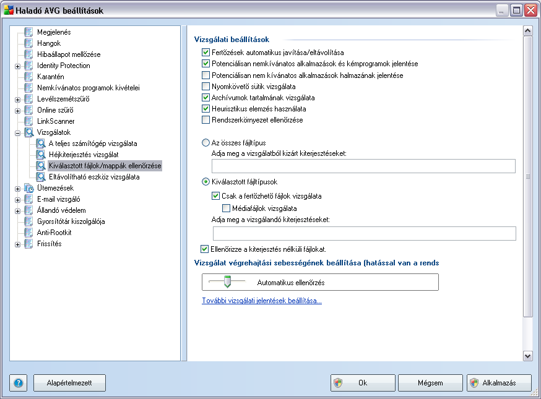Expand the Levélszemétszűrő node
The width and height of the screenshot is (541, 399).
point(17,100)
